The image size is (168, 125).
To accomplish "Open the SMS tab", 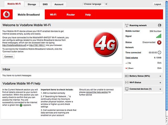I will coord(45,4).
